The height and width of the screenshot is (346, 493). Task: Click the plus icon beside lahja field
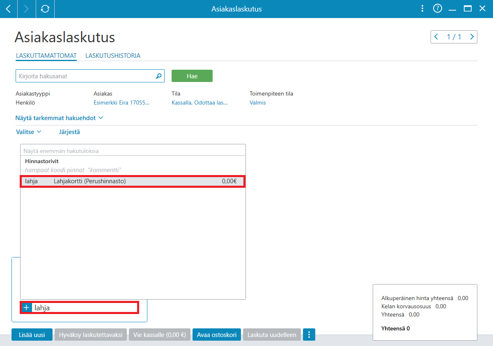tap(27, 307)
